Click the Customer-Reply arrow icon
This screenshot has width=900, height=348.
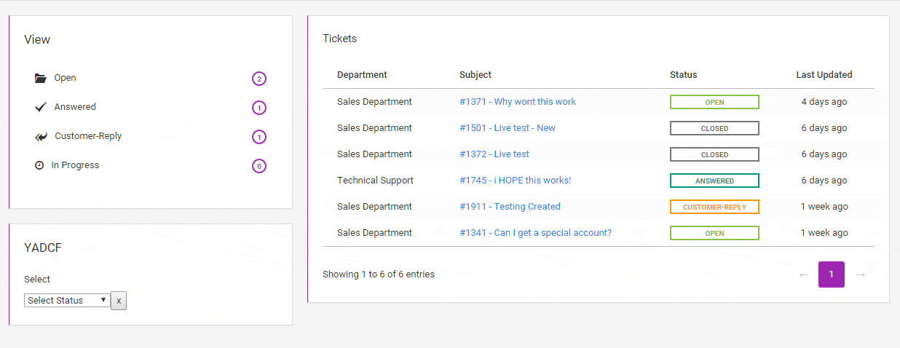(41, 136)
